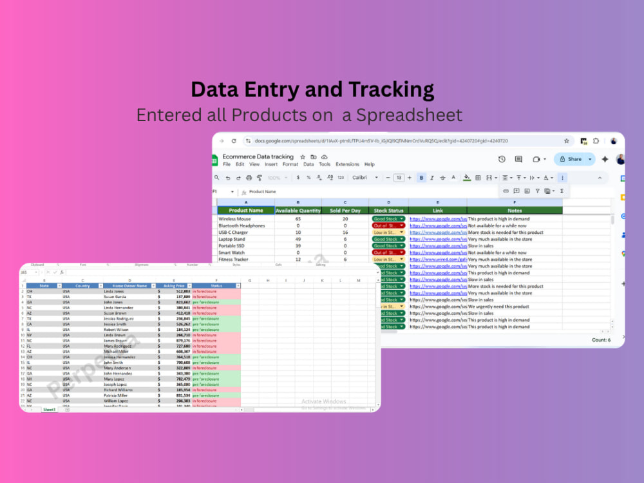Click the Excel new sheet plus button
Screen dimensions: 644x483
[x=68, y=410]
